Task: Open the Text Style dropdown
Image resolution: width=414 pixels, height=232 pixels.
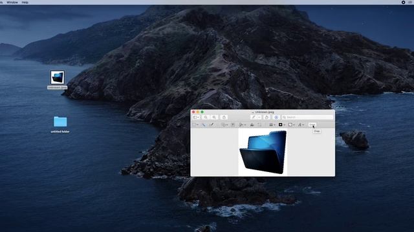Action: click(x=301, y=124)
